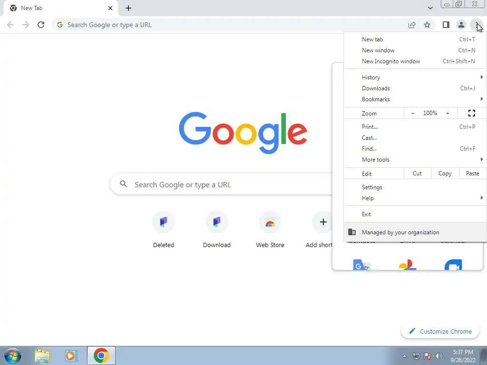Choose New tab from menu

[x=415, y=39]
